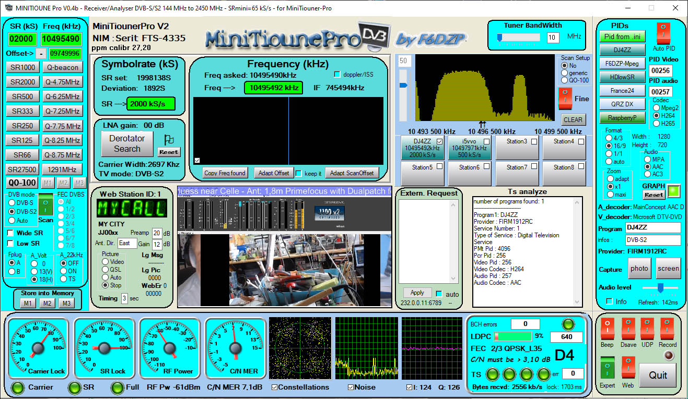Toggle the green Scan switch

[x=45, y=204]
